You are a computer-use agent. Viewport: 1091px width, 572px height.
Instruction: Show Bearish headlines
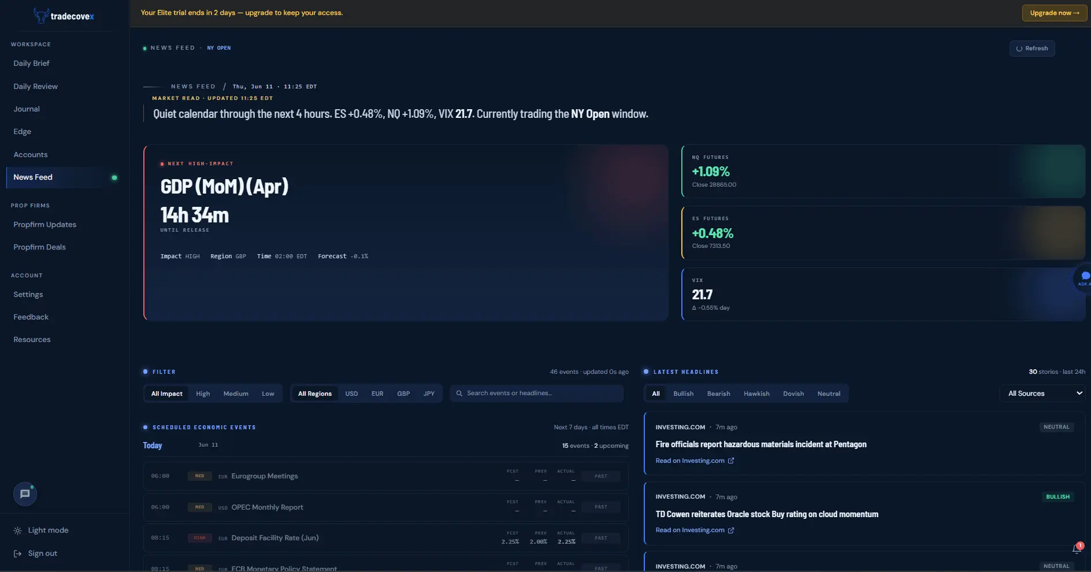[x=719, y=393]
